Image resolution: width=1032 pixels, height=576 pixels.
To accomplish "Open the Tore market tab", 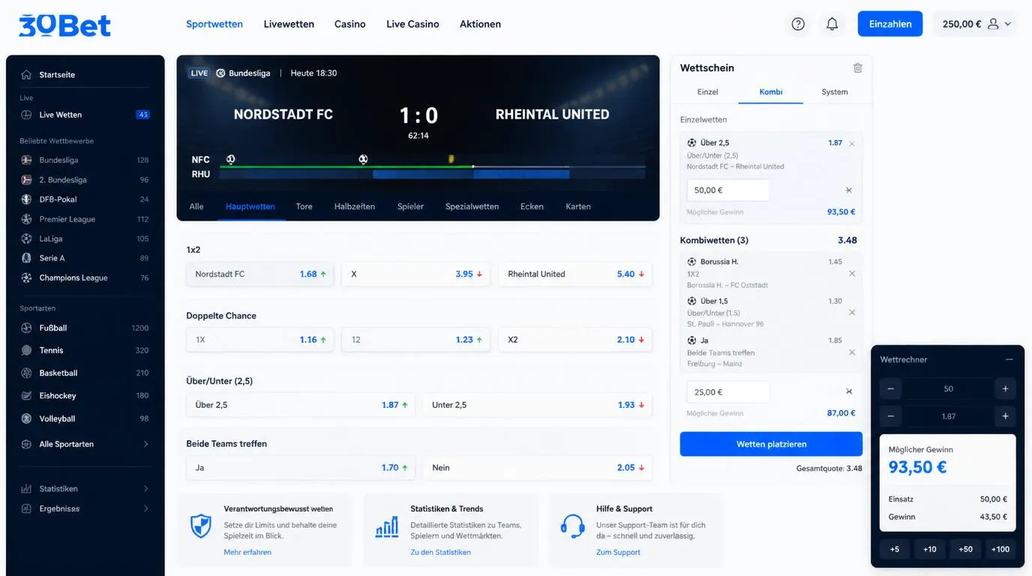I will 304,206.
